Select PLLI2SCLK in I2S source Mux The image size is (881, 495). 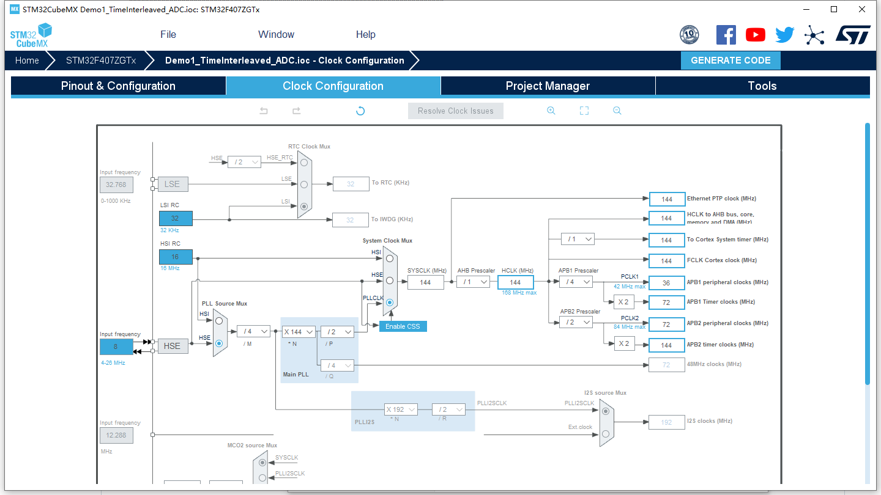pyautogui.click(x=606, y=411)
